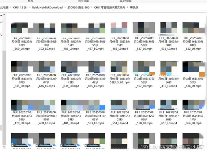Viewport: 207px width, 151px height.
Task: Click file name text _369_L0.mp4
Action: click(x=22, y=49)
